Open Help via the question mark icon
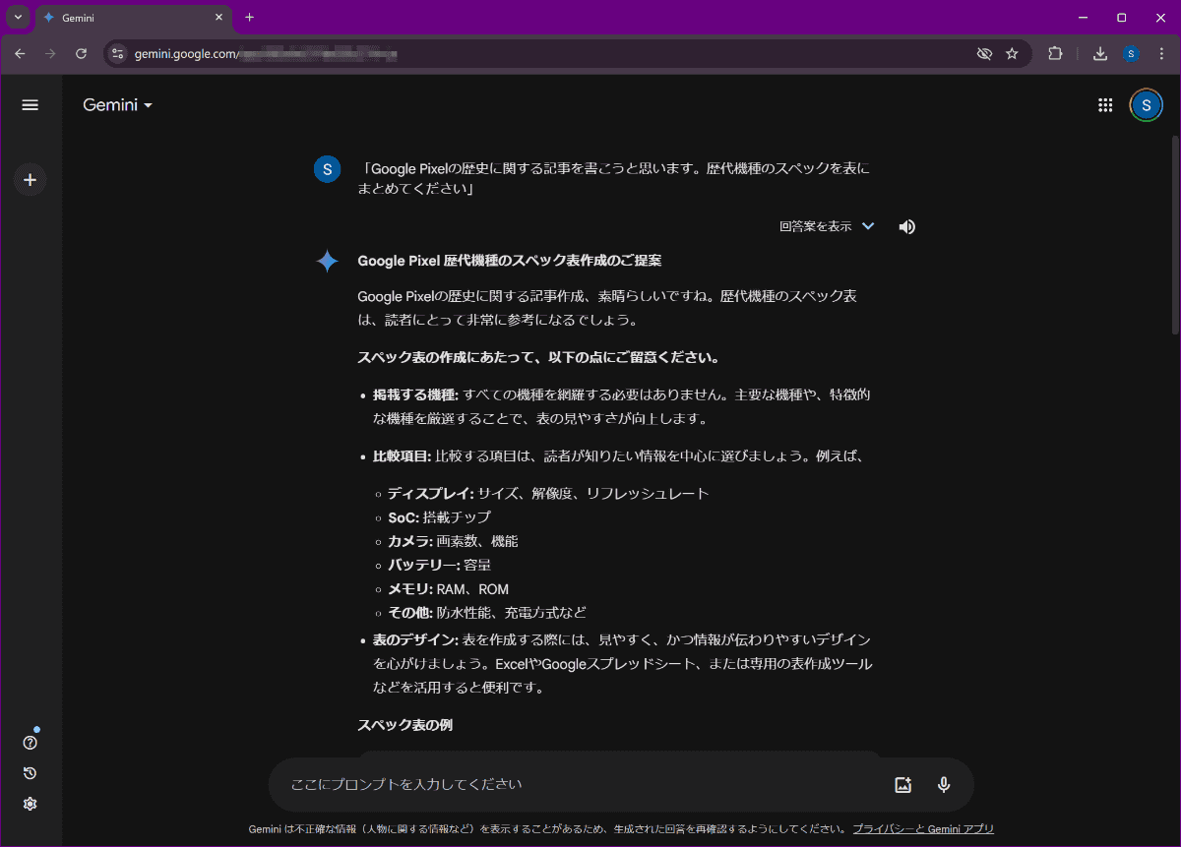1181x847 pixels. click(30, 742)
